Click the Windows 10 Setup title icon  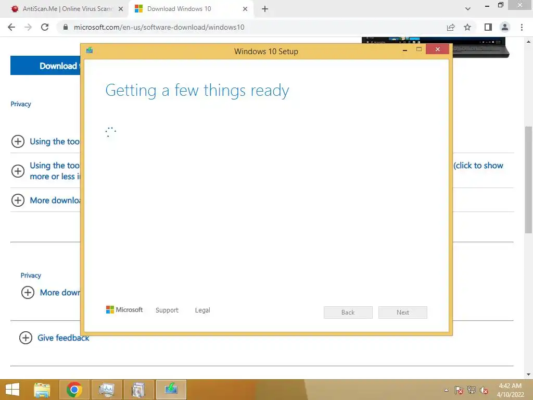pos(90,51)
